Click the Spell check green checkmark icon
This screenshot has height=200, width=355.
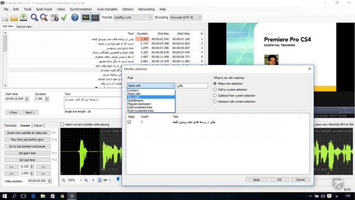coord(64,17)
